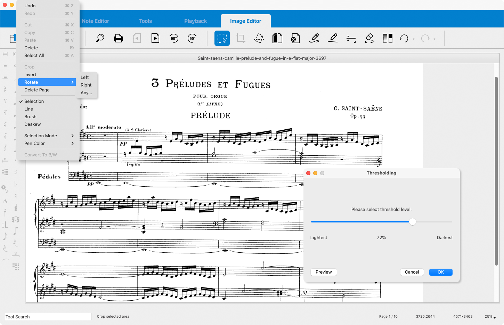Expand the Rotate submenu arrow
Viewport: 504px width, 325px height.
tap(72, 82)
